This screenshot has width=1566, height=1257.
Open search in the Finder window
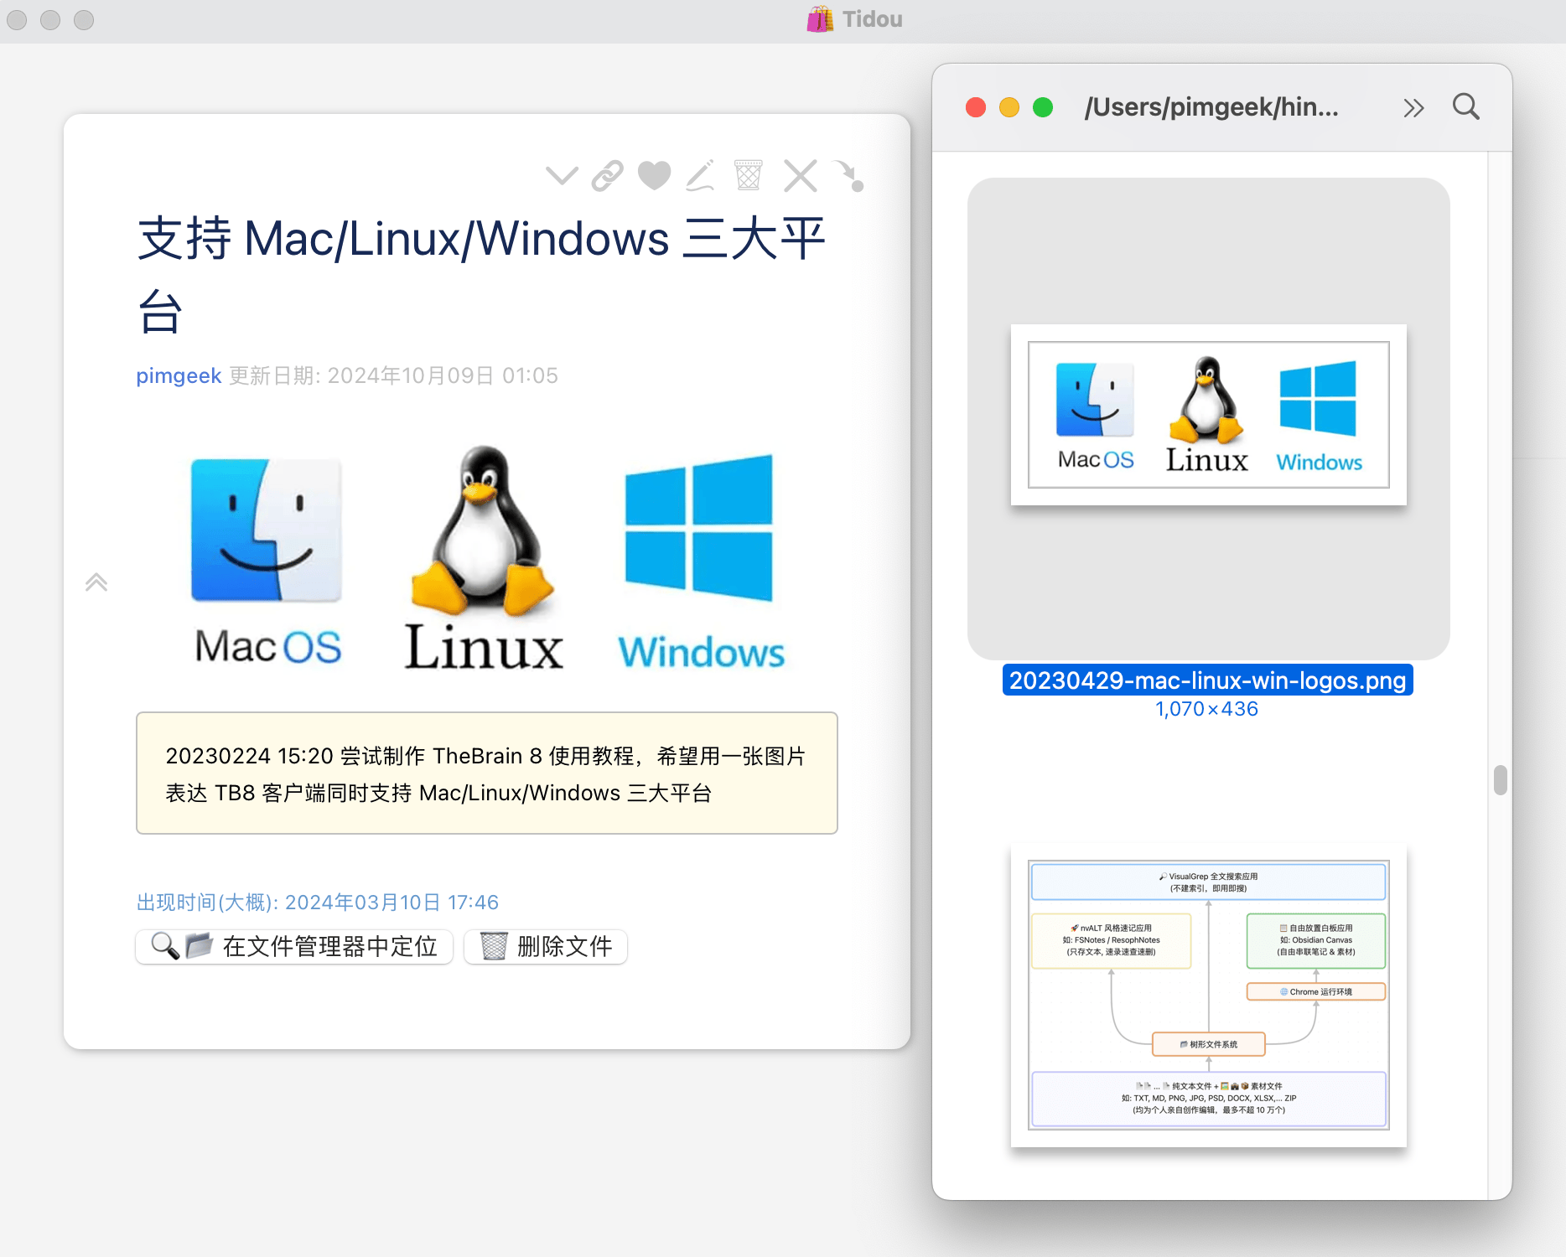click(1466, 107)
